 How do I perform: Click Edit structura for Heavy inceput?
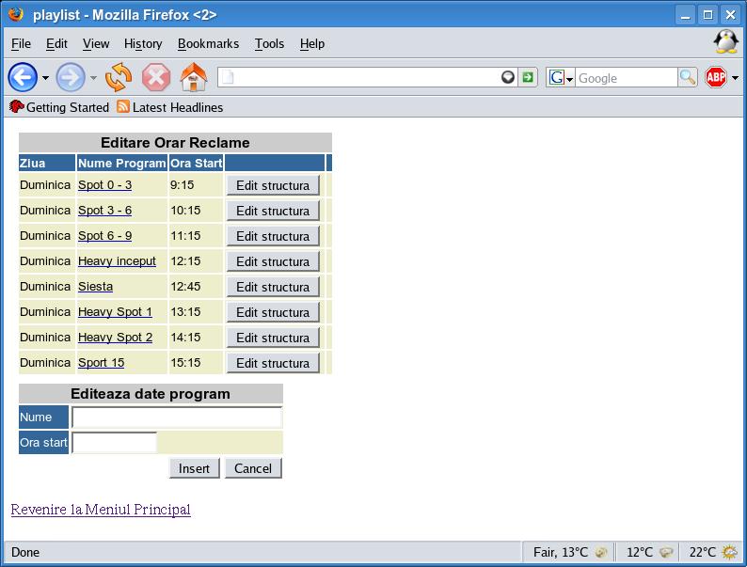[273, 261]
